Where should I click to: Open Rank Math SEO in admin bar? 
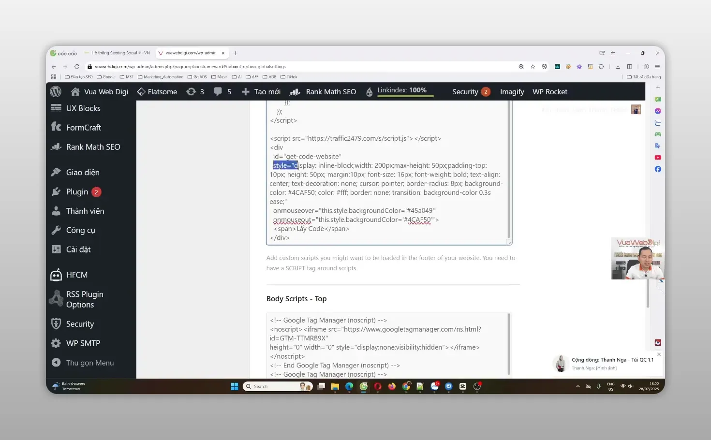pos(323,91)
